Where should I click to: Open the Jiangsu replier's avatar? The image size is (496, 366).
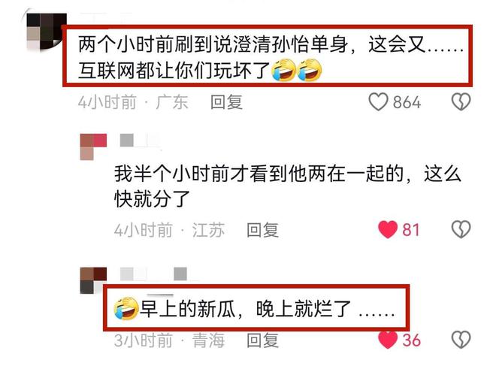(93, 147)
